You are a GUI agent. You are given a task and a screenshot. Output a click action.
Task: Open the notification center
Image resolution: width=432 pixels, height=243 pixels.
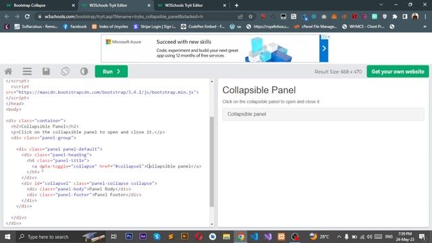(422, 237)
